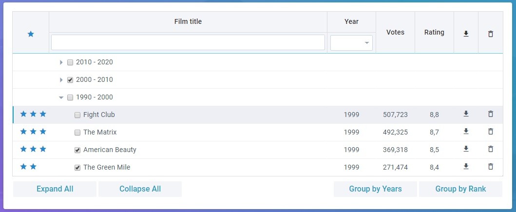Delete The Matrix using its trash icon
This screenshot has height=212, width=516.
coord(490,132)
